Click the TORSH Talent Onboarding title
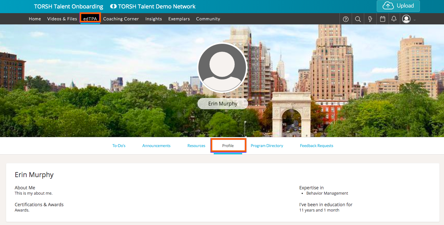444x225 pixels. 69,7
